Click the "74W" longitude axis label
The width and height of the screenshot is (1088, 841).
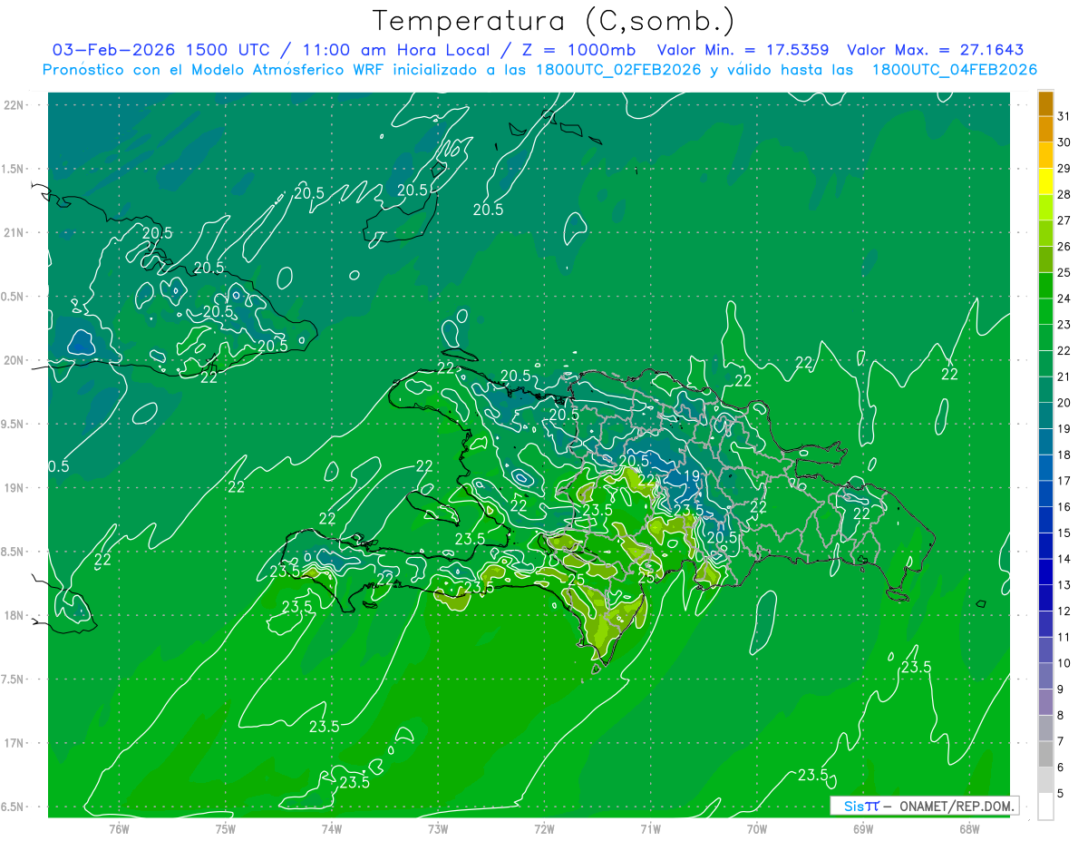(332, 829)
